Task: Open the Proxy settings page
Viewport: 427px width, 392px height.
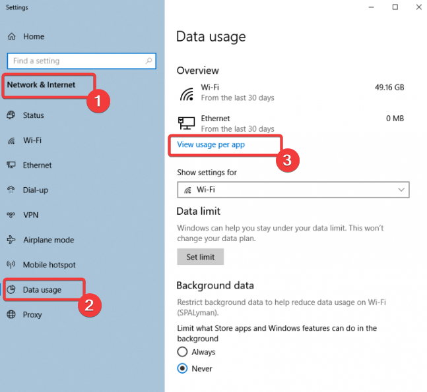Action: 33,315
